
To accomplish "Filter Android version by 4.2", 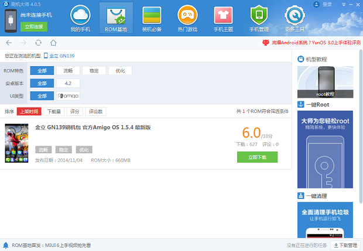I will click(68, 83).
